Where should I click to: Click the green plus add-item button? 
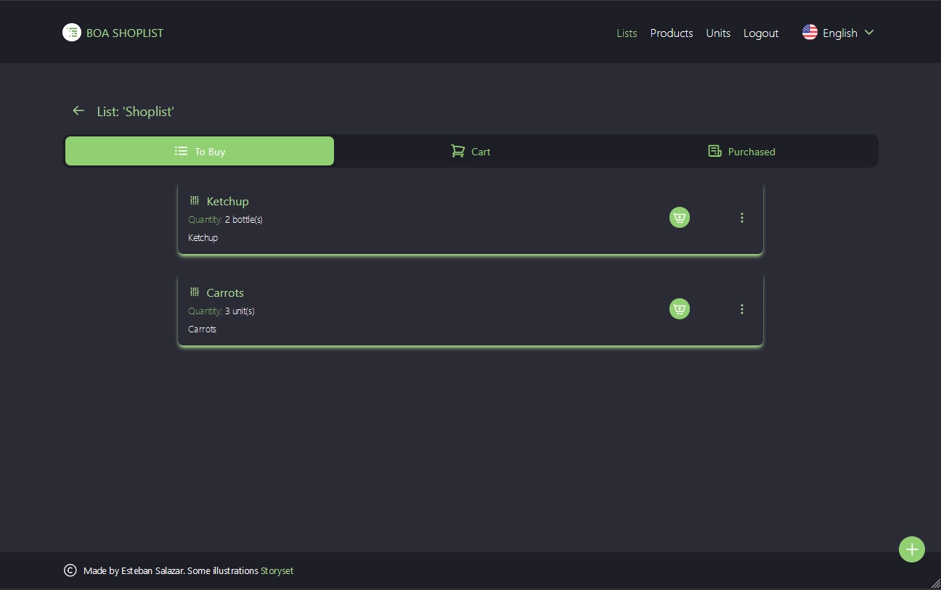[x=911, y=549]
